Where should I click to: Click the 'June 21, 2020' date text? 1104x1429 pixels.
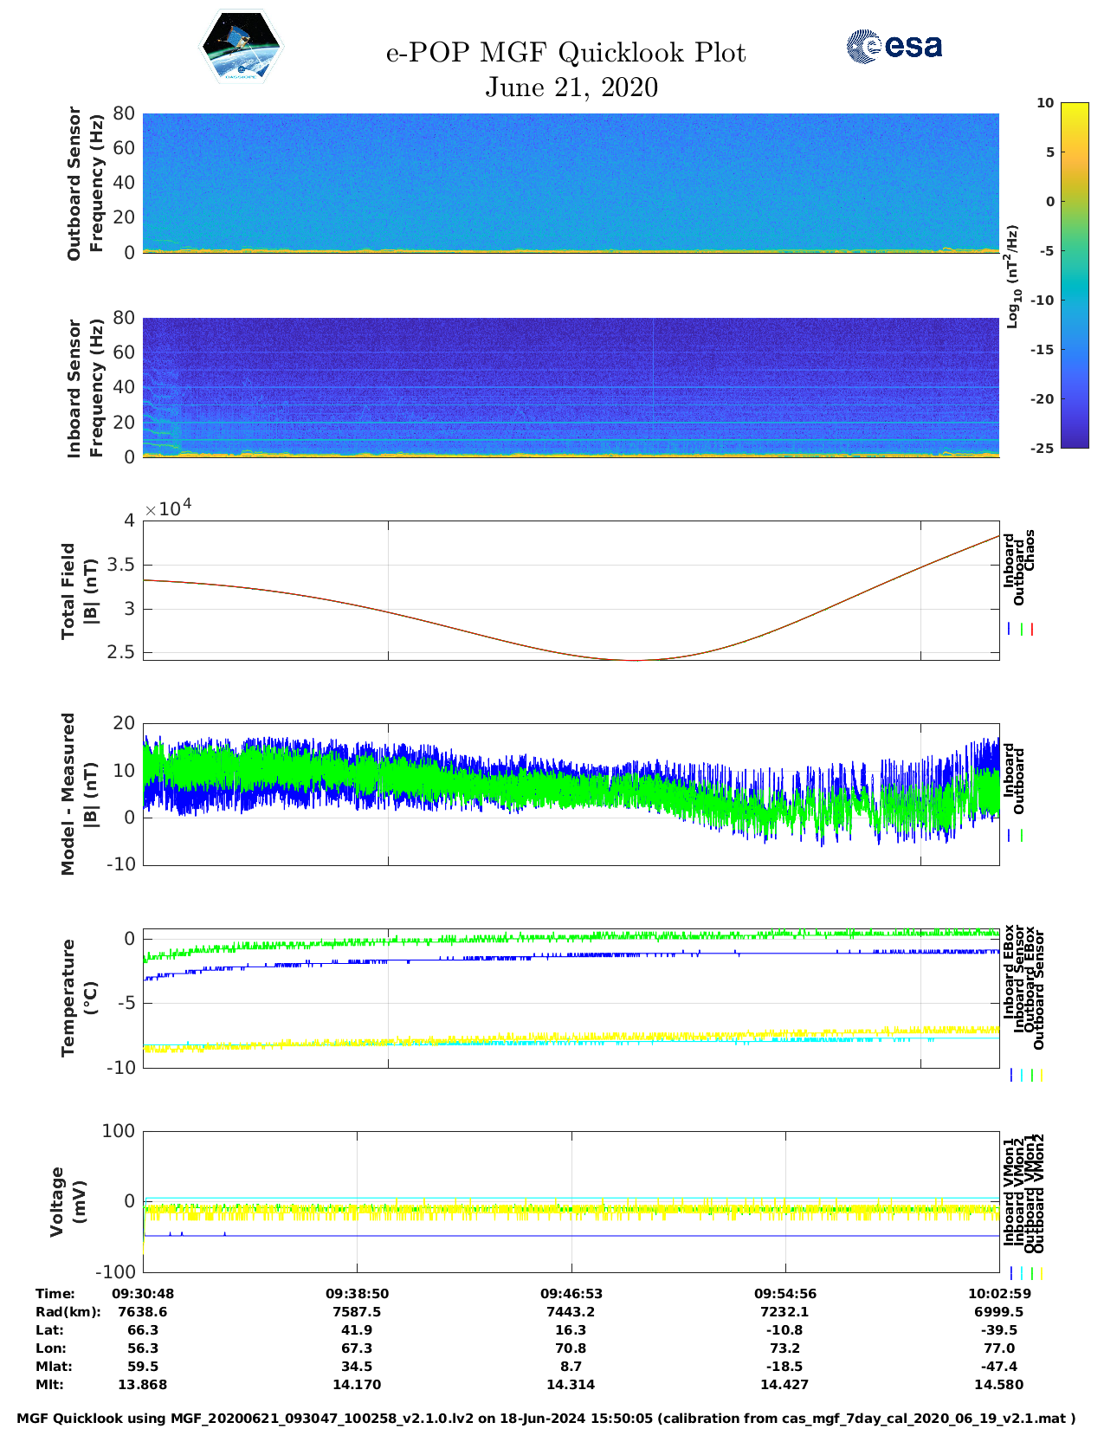click(x=571, y=87)
